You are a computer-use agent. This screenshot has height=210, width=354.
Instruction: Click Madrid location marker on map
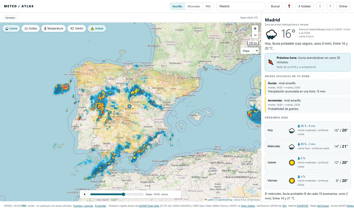pyautogui.click(x=129, y=106)
